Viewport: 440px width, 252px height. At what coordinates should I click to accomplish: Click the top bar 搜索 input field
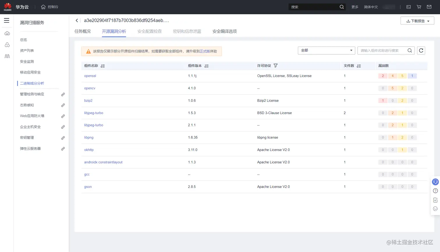coord(314,7)
